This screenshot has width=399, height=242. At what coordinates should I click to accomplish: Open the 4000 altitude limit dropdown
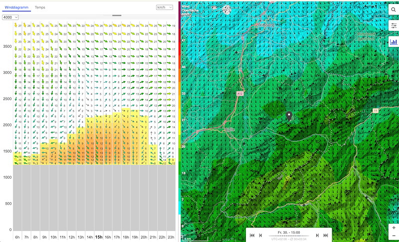point(10,17)
